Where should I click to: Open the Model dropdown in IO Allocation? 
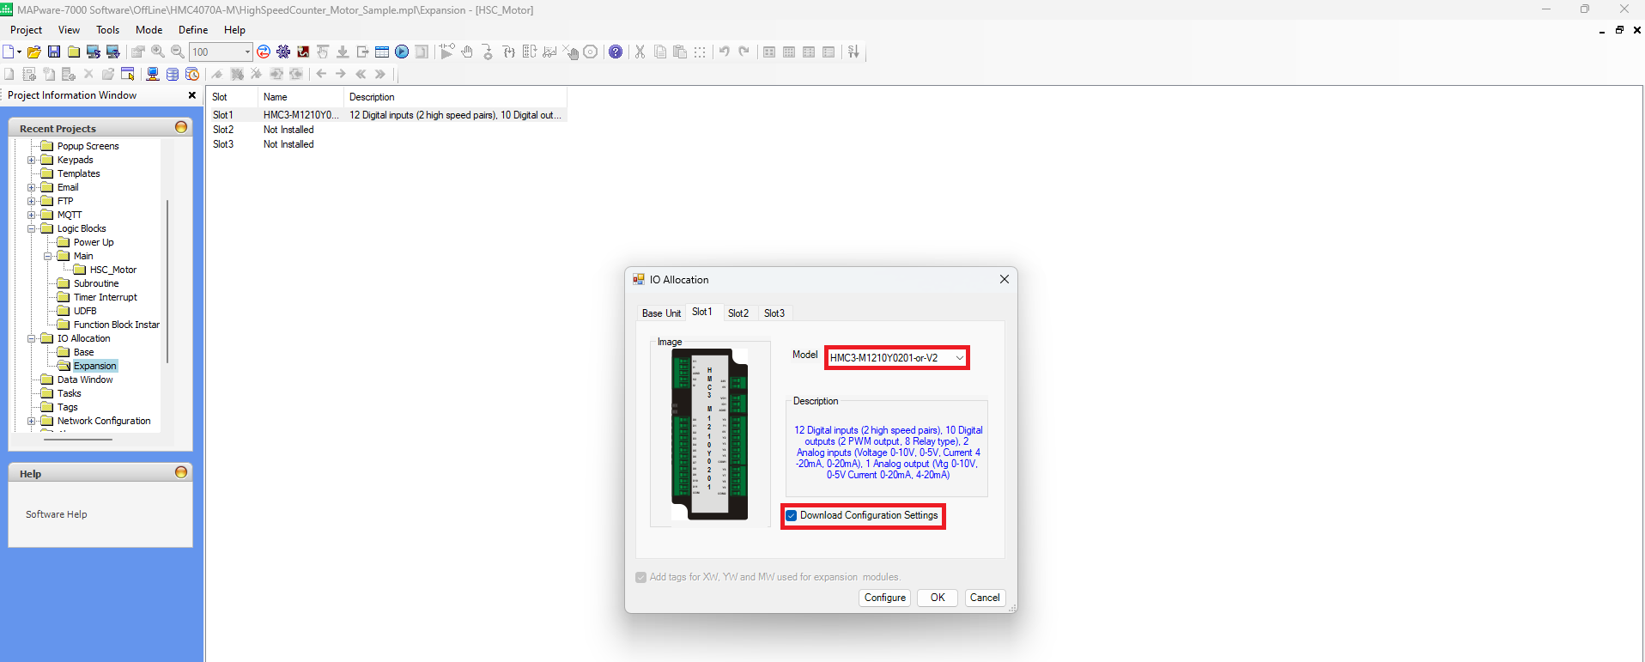tap(959, 358)
